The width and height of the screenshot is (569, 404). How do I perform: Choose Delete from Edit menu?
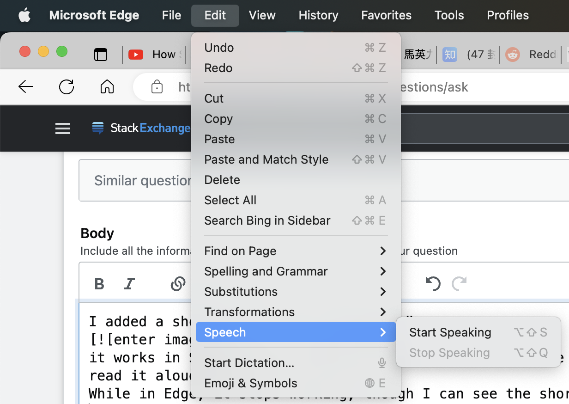pos(296,180)
